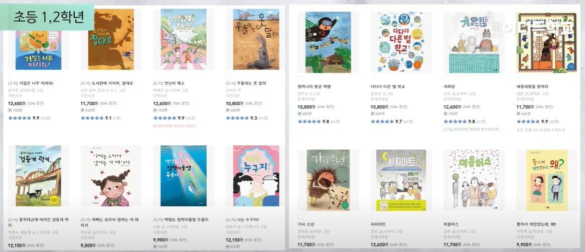Open the 동작대교에 버려진 검둥개 럭키 cover thumbnail
This screenshot has width=585, height=252.
(39, 175)
